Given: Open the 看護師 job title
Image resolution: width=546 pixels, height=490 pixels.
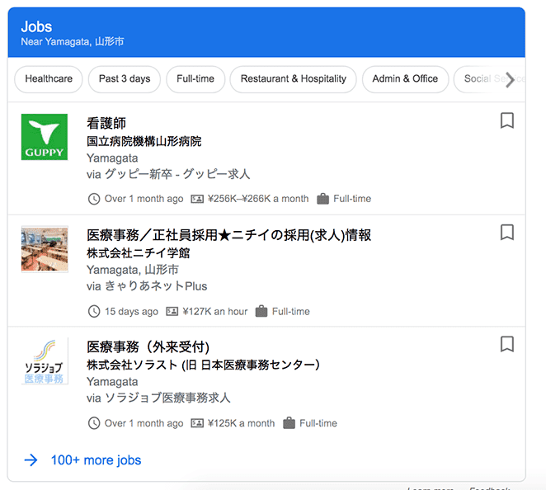Looking at the screenshot, I should click(106, 123).
